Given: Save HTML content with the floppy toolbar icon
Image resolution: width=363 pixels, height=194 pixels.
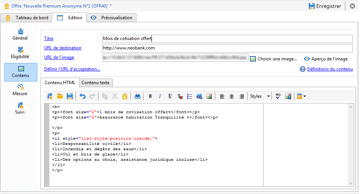Looking at the screenshot, I should (x=70, y=96).
